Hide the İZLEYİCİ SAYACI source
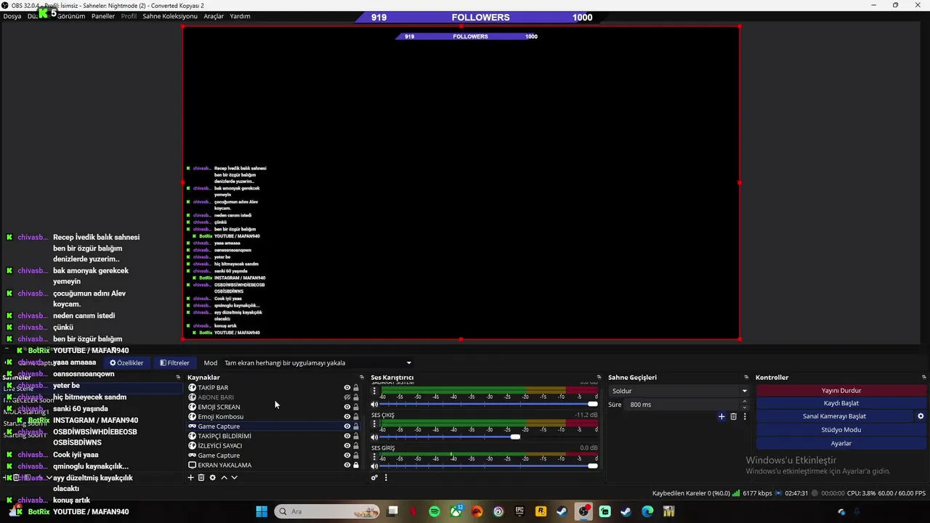Viewport: 930px width, 523px height. (347, 446)
